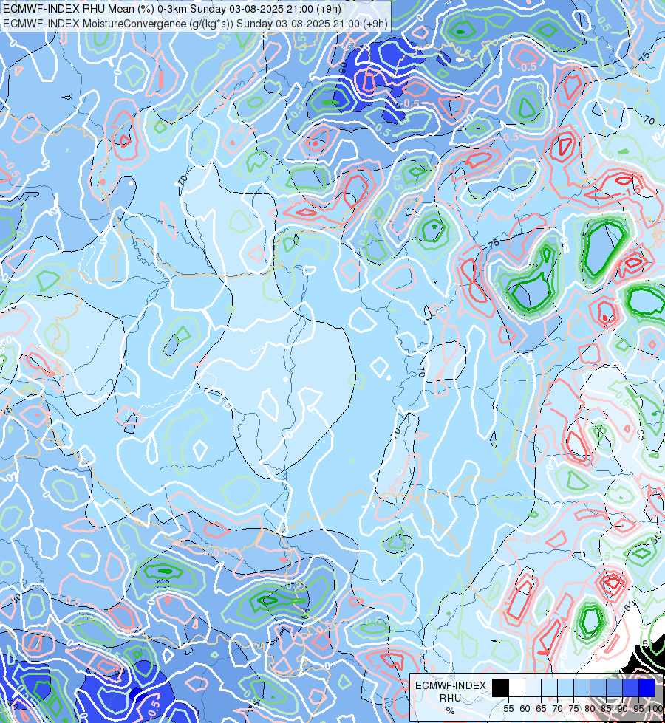Screen dimensions: 665x723
Task: Click the legend tick value 85
Action: point(606,709)
